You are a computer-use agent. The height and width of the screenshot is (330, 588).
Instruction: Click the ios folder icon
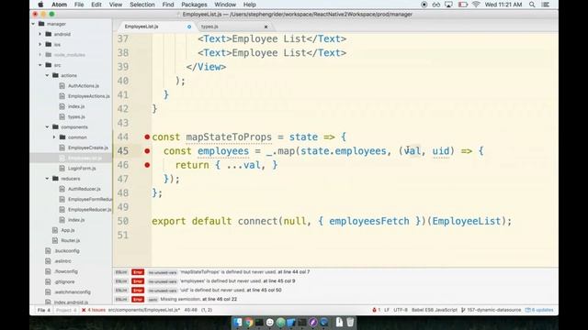click(x=49, y=45)
